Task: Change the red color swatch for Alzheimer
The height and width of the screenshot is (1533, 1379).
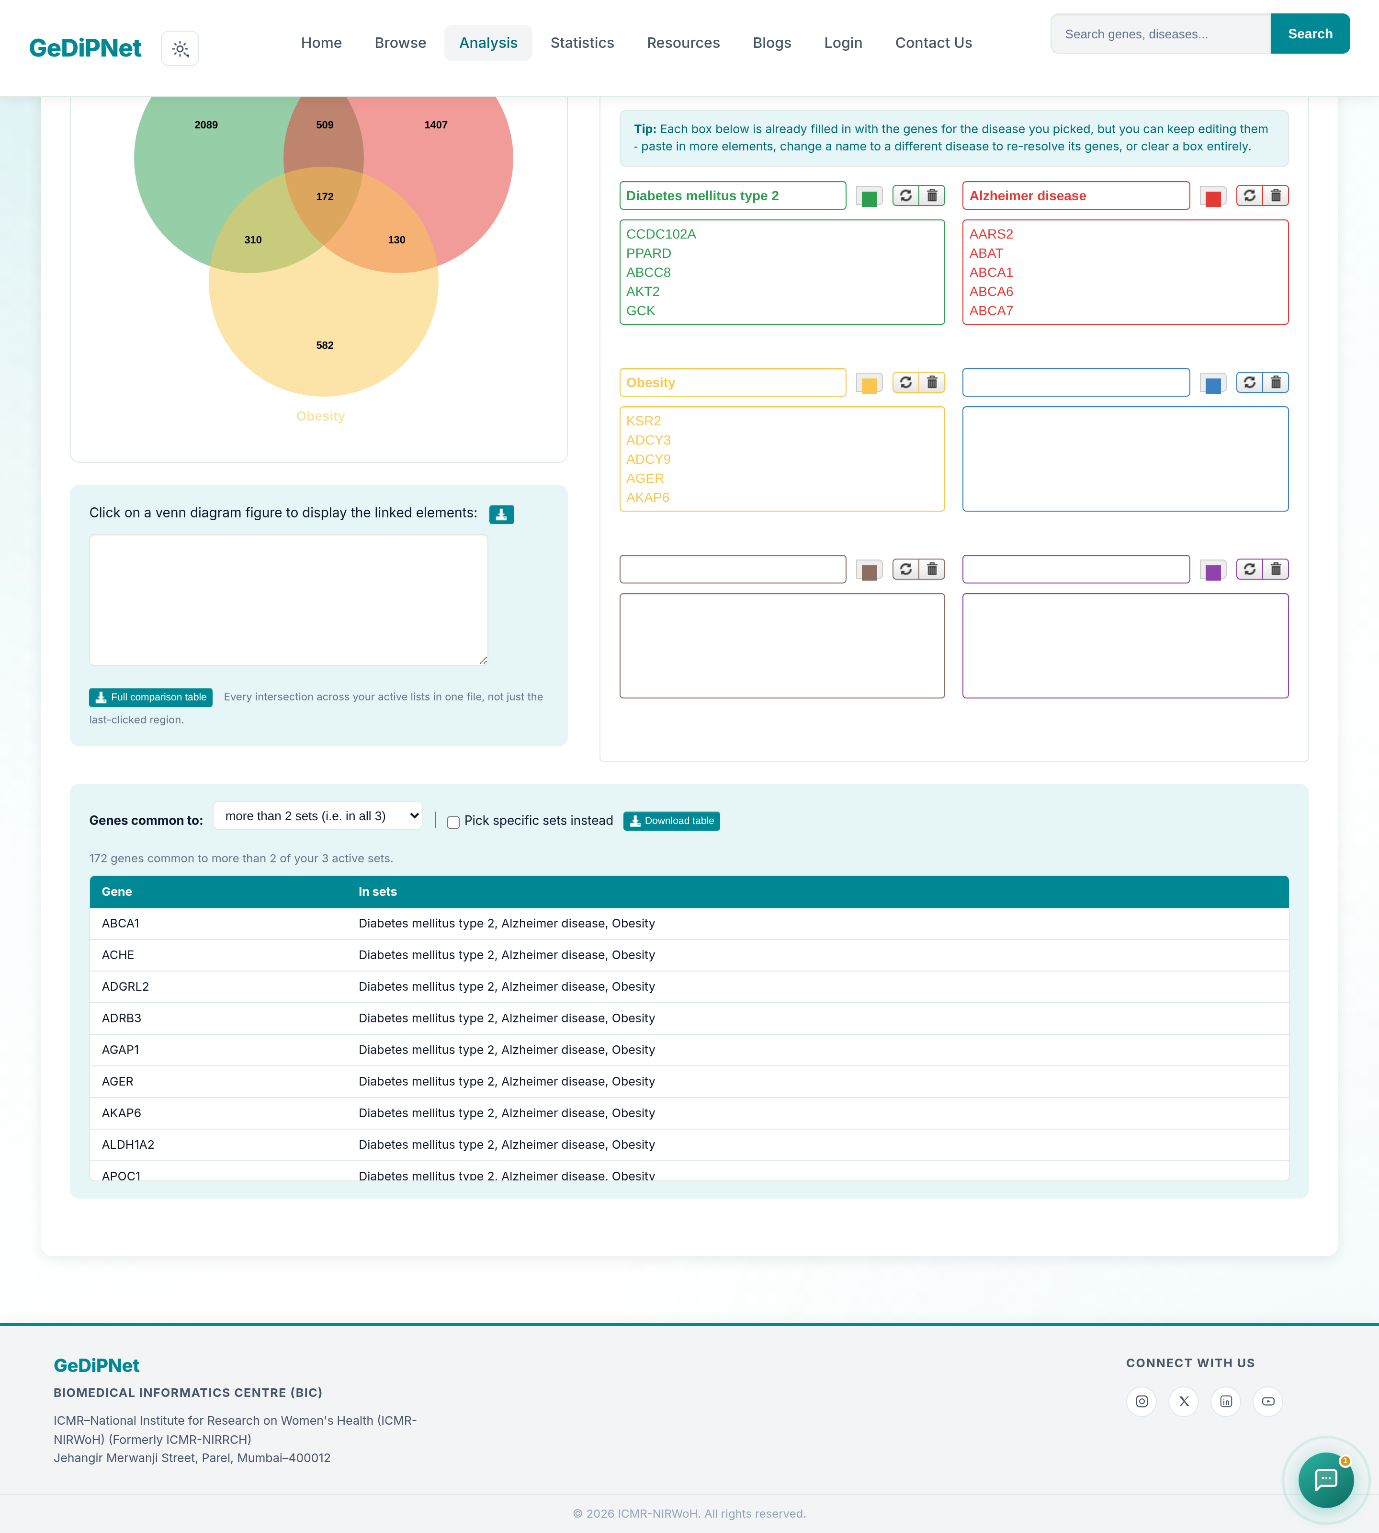Action: click(x=1213, y=197)
